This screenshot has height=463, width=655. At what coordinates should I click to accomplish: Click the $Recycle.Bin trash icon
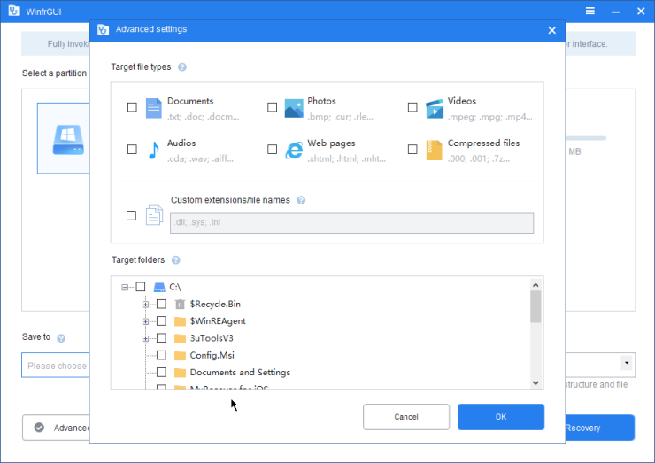point(180,305)
